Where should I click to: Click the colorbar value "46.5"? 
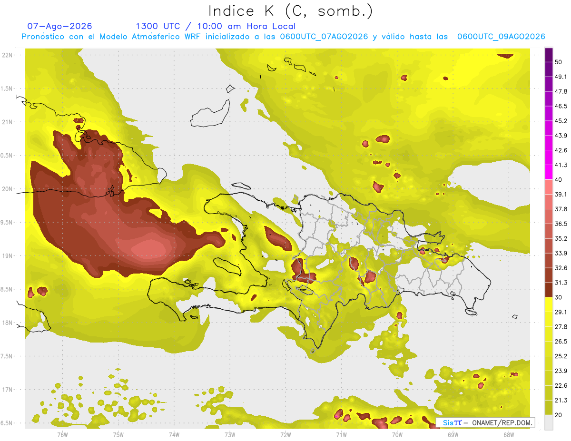(x=561, y=106)
